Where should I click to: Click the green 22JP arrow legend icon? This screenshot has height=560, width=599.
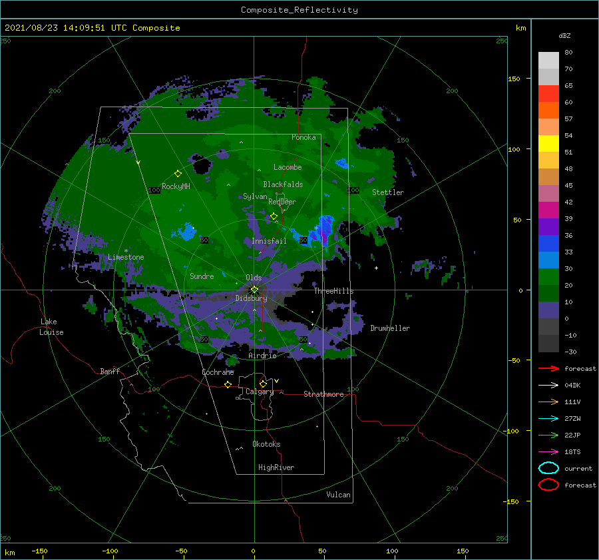[x=548, y=435]
